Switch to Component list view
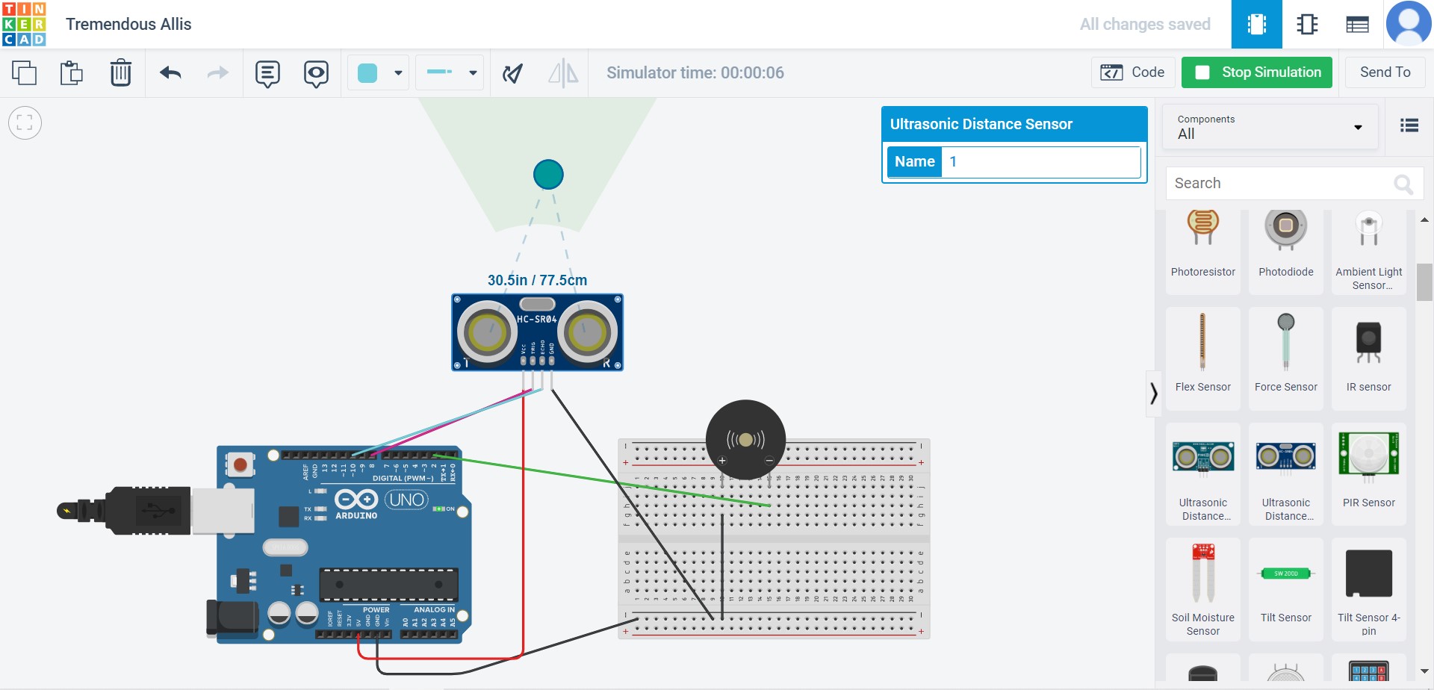This screenshot has height=690, width=1434. [x=1357, y=25]
